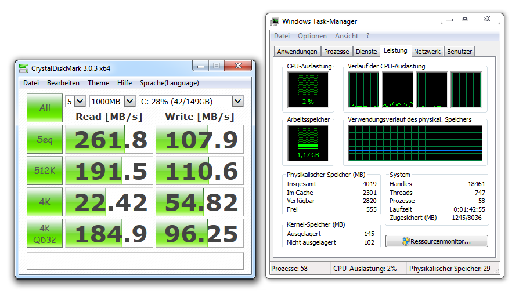Click the 512K write result 110.6
The image size is (519, 308).
click(x=200, y=171)
